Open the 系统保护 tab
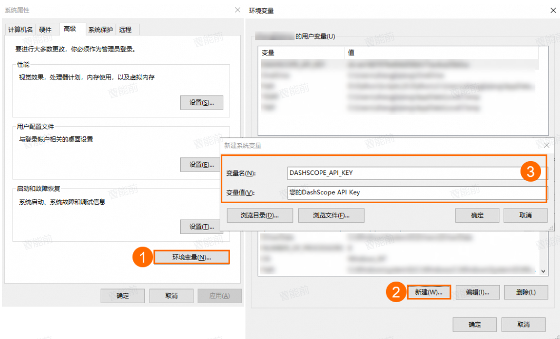Image resolution: width=560 pixels, height=339 pixels. 101,29
